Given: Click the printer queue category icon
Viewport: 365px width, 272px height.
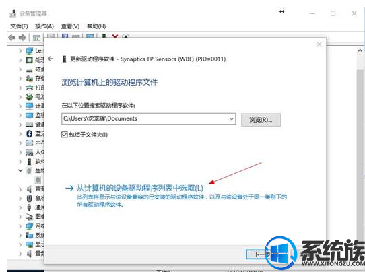Looking at the screenshot, I should pos(29,88).
